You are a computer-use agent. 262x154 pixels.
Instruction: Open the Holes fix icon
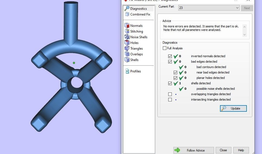tap(127, 43)
